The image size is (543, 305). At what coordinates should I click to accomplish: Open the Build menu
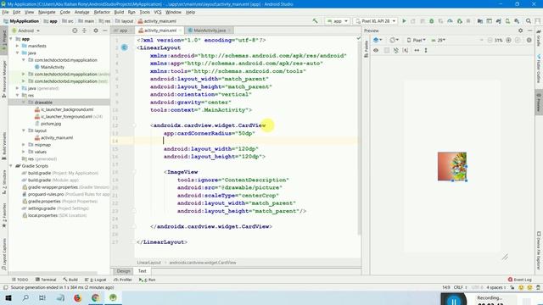point(119,12)
